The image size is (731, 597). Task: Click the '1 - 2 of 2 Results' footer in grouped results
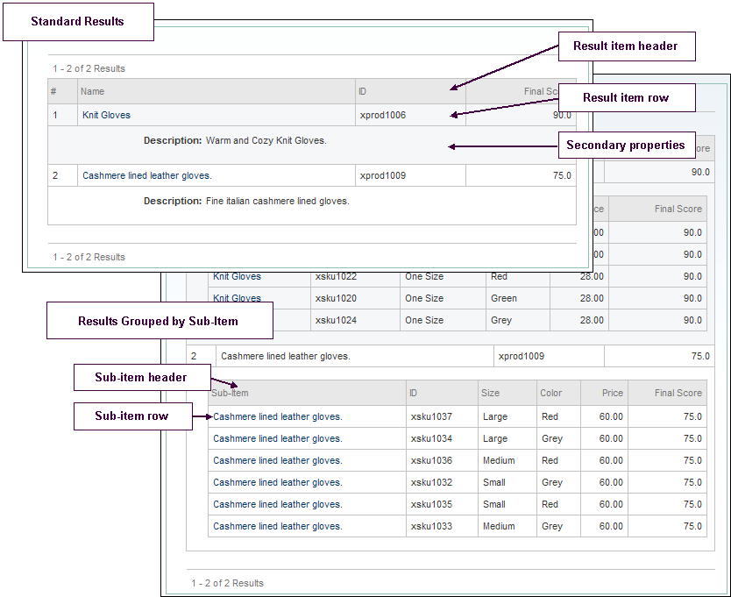228,584
